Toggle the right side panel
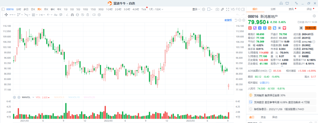Viewport: 318px width, 123px height. tap(243, 9)
